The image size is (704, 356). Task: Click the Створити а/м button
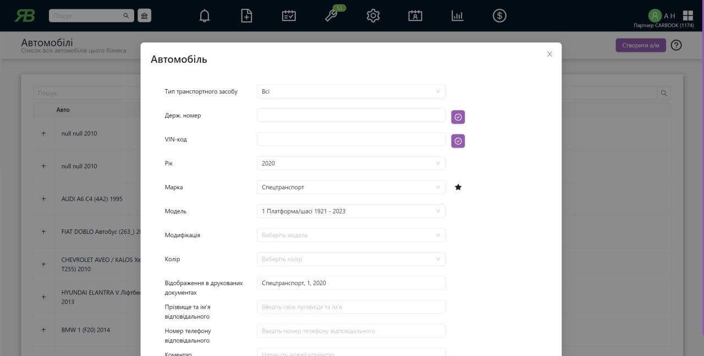(640, 45)
